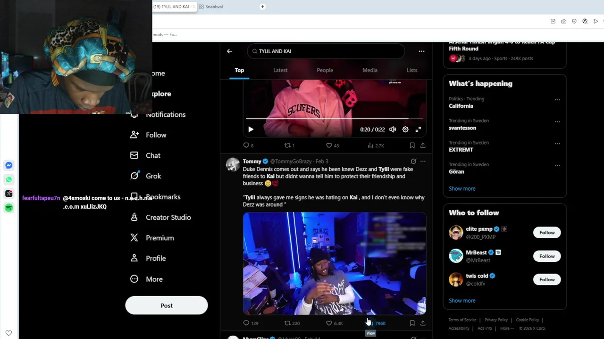Open new browser tab with plus

point(263,7)
